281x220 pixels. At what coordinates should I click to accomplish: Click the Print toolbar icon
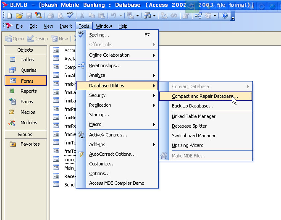pos(51,16)
